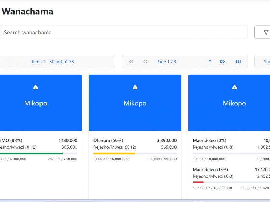Viewport: 270px width, 202px height.
Task: Click money bag icon on Maendeleo card
Action: coord(234,87)
